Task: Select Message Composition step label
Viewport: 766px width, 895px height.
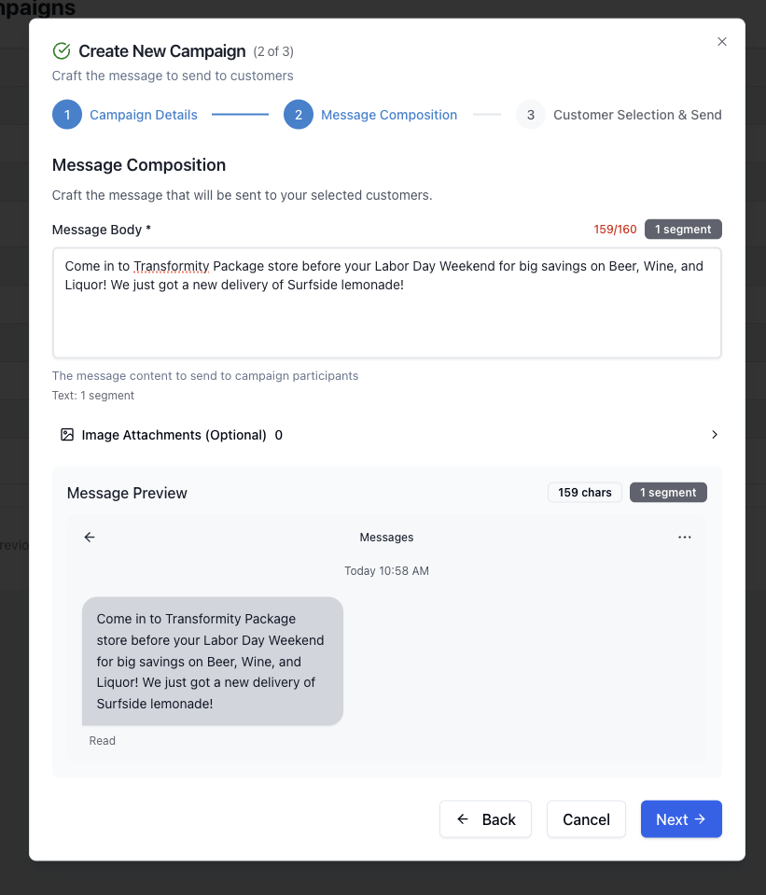Action: 389,115
